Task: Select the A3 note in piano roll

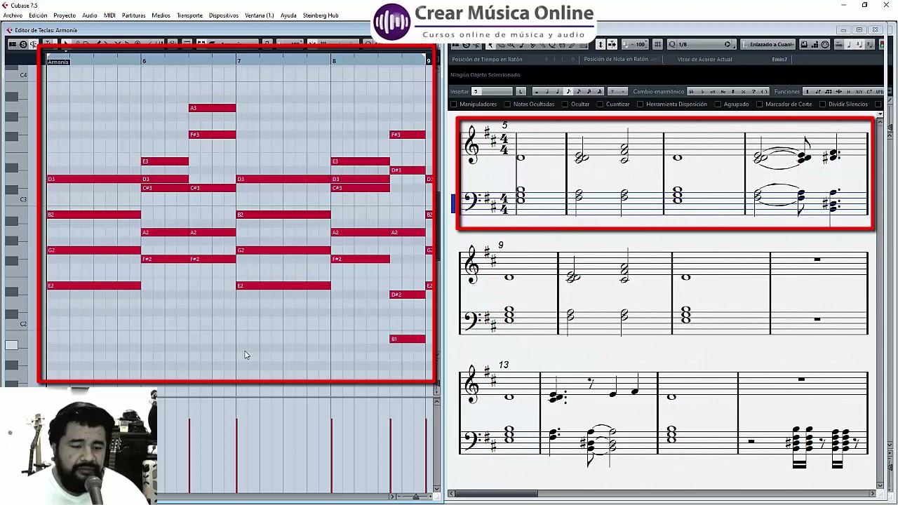Action: (212, 108)
